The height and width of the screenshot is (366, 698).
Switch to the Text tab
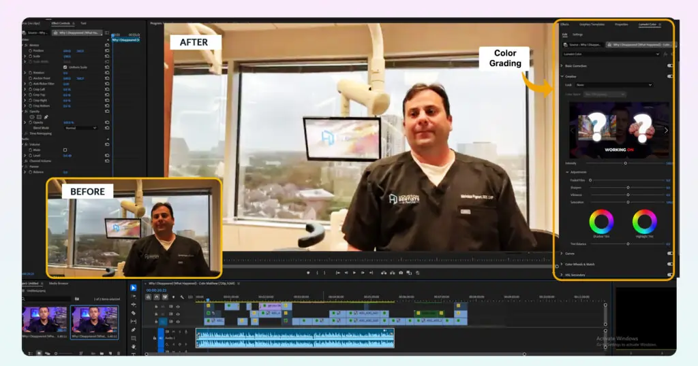click(83, 23)
